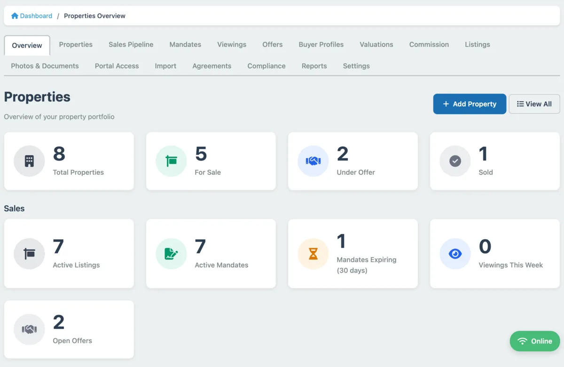Click the checkmark icon for Sold

[455, 161]
